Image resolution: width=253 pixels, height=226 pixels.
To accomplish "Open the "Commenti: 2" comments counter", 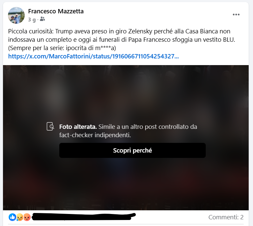I will pyautogui.click(x=226, y=217).
